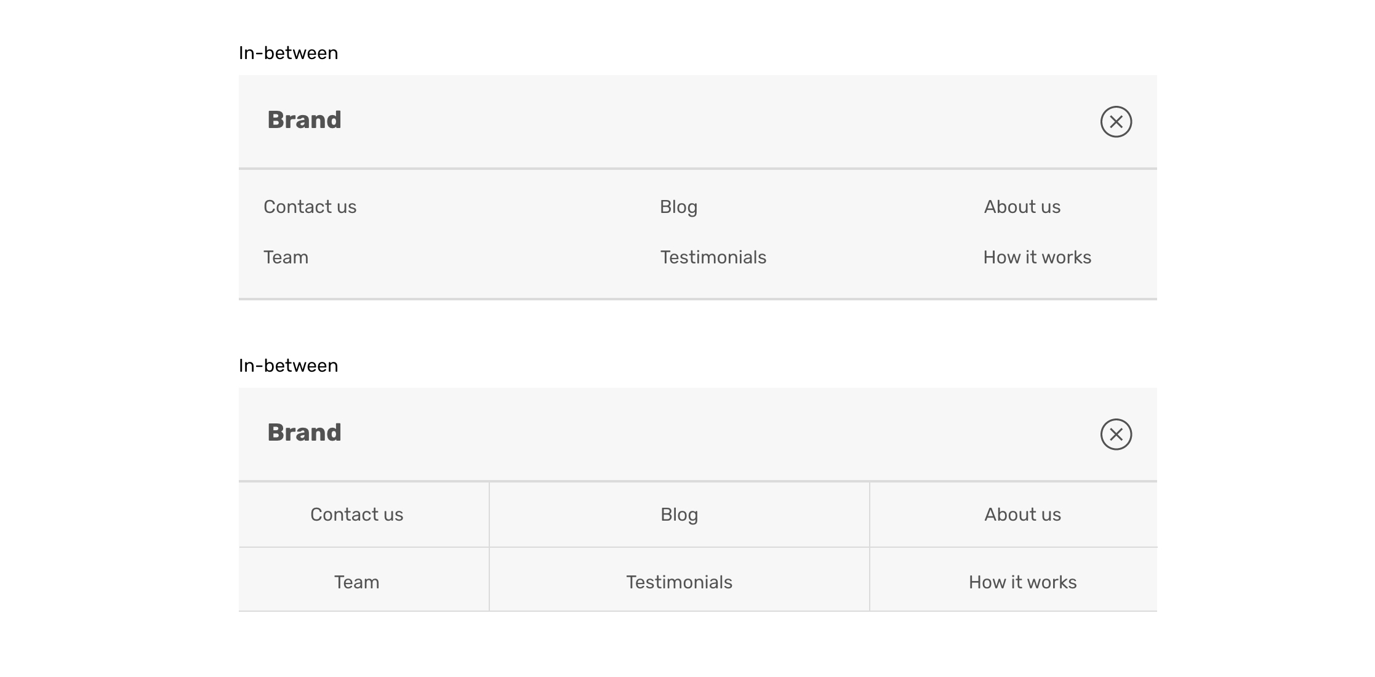The image size is (1375, 677).
Task: Open Blog in the top borderless menu
Action: click(x=678, y=207)
